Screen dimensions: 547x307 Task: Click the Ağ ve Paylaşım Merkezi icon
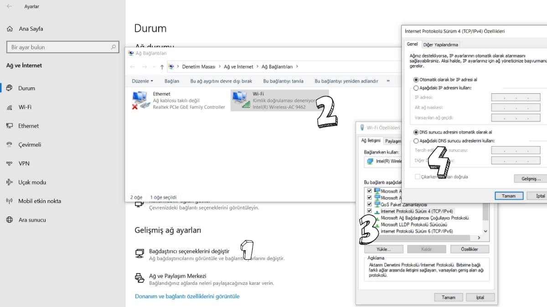[x=140, y=278]
